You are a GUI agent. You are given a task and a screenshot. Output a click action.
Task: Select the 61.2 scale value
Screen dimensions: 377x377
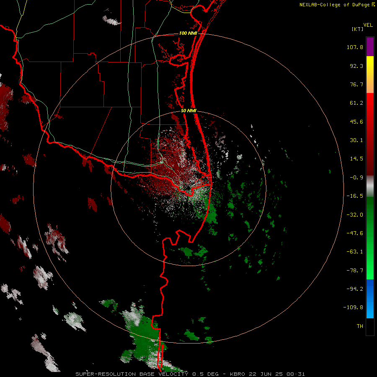(356, 103)
